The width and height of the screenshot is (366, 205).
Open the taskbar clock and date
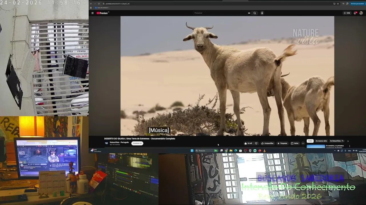(362, 151)
